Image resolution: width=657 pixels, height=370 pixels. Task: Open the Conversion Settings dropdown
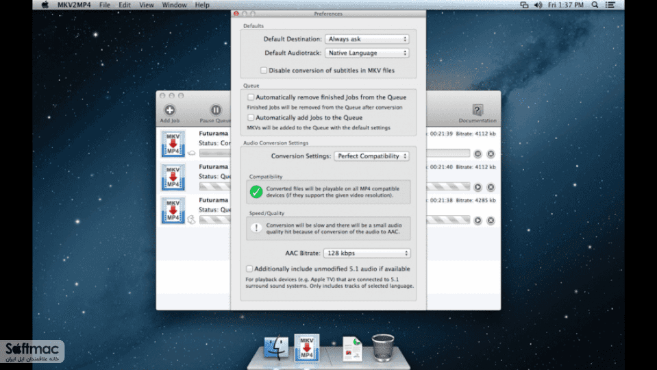tap(371, 156)
